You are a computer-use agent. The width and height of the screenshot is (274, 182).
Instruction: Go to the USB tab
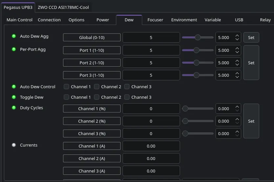[x=239, y=20]
